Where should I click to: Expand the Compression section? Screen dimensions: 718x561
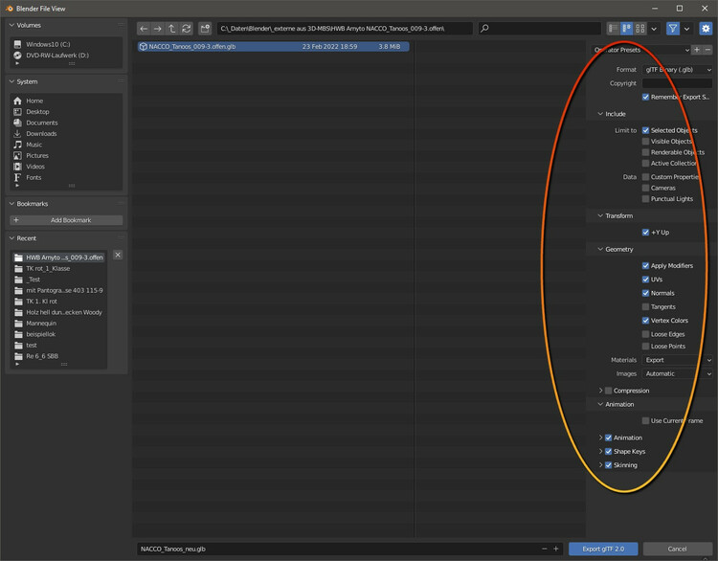click(600, 391)
